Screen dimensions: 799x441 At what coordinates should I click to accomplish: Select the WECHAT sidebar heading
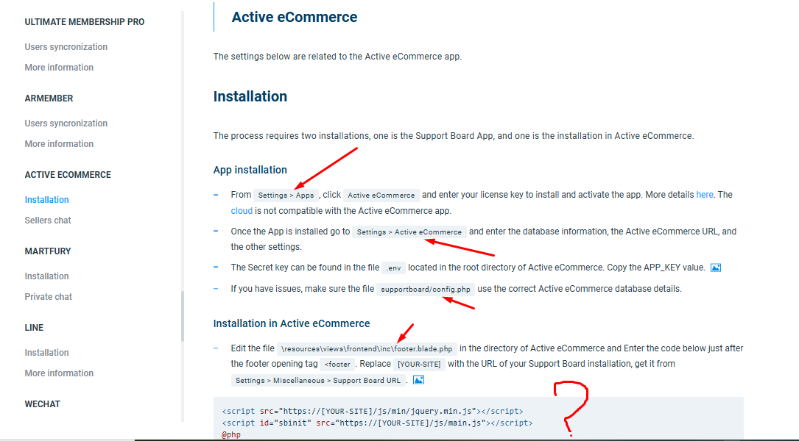coord(42,404)
